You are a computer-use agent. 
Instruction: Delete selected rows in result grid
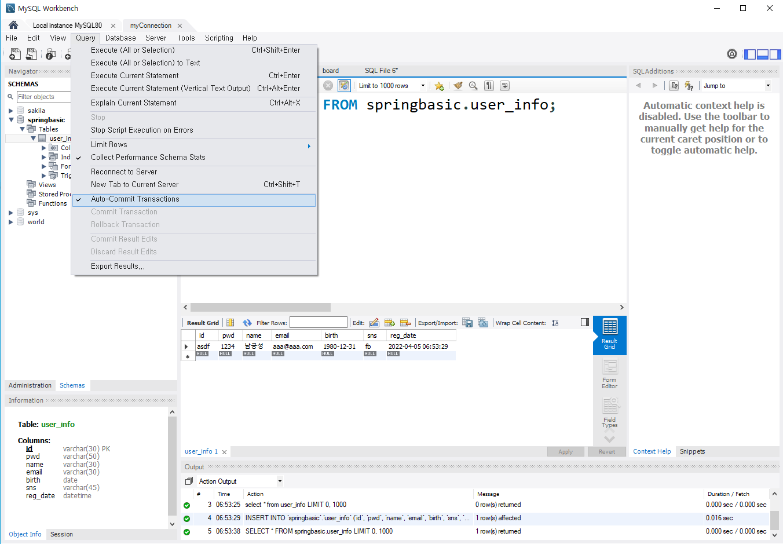tap(405, 323)
